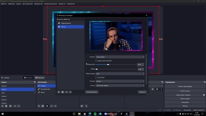Move the selected filter up in filters dialog
This screenshot has width=206, height=116.
[x=67, y=92]
